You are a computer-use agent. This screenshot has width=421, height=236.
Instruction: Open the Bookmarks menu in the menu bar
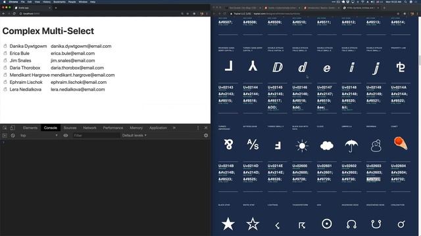pyautogui.click(x=59, y=2)
